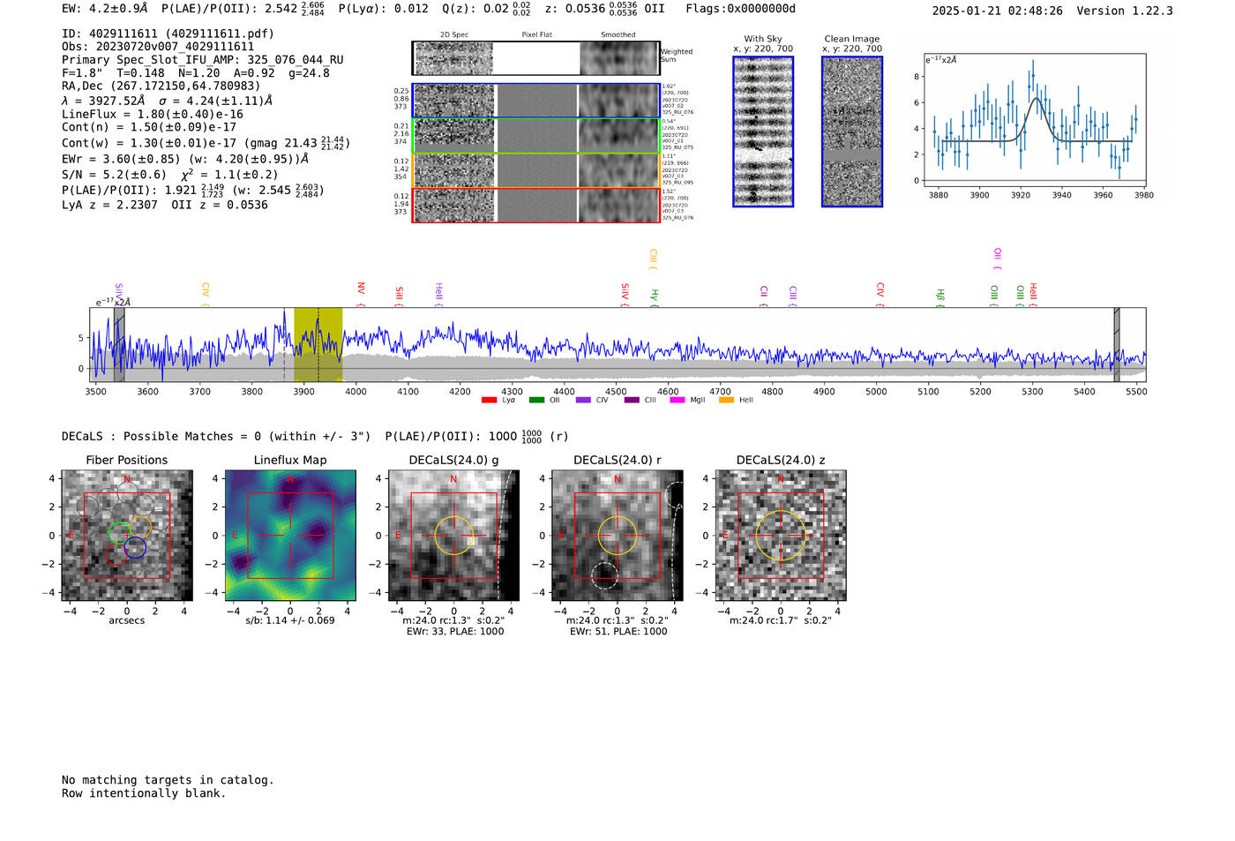
Task: Click the HeII orange legend swatch
Action: (727, 400)
